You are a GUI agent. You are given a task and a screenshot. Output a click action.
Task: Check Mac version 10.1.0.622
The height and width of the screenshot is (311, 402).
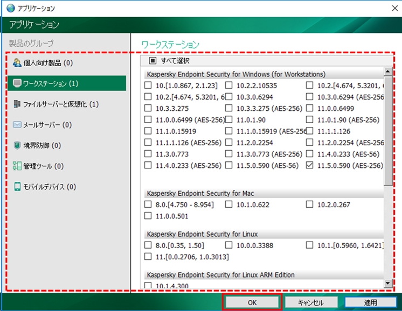pos(228,204)
